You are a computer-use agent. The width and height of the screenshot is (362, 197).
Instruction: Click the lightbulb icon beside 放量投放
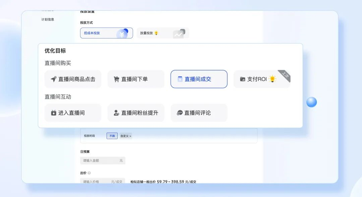[x=156, y=33]
